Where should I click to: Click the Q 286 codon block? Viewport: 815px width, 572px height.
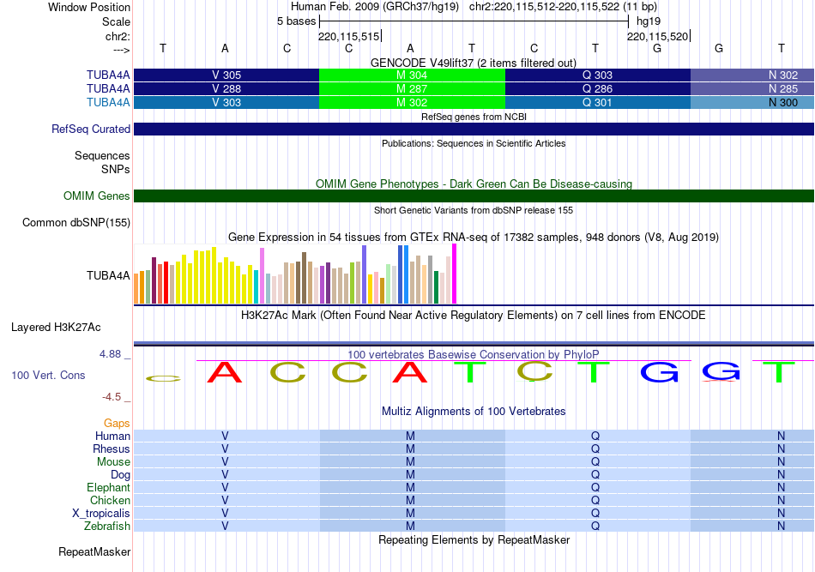point(598,89)
